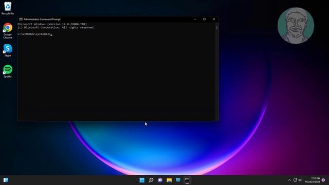The image size is (329, 185).
Task: Open the Spotify desktop shortcut
Action: click(8, 71)
